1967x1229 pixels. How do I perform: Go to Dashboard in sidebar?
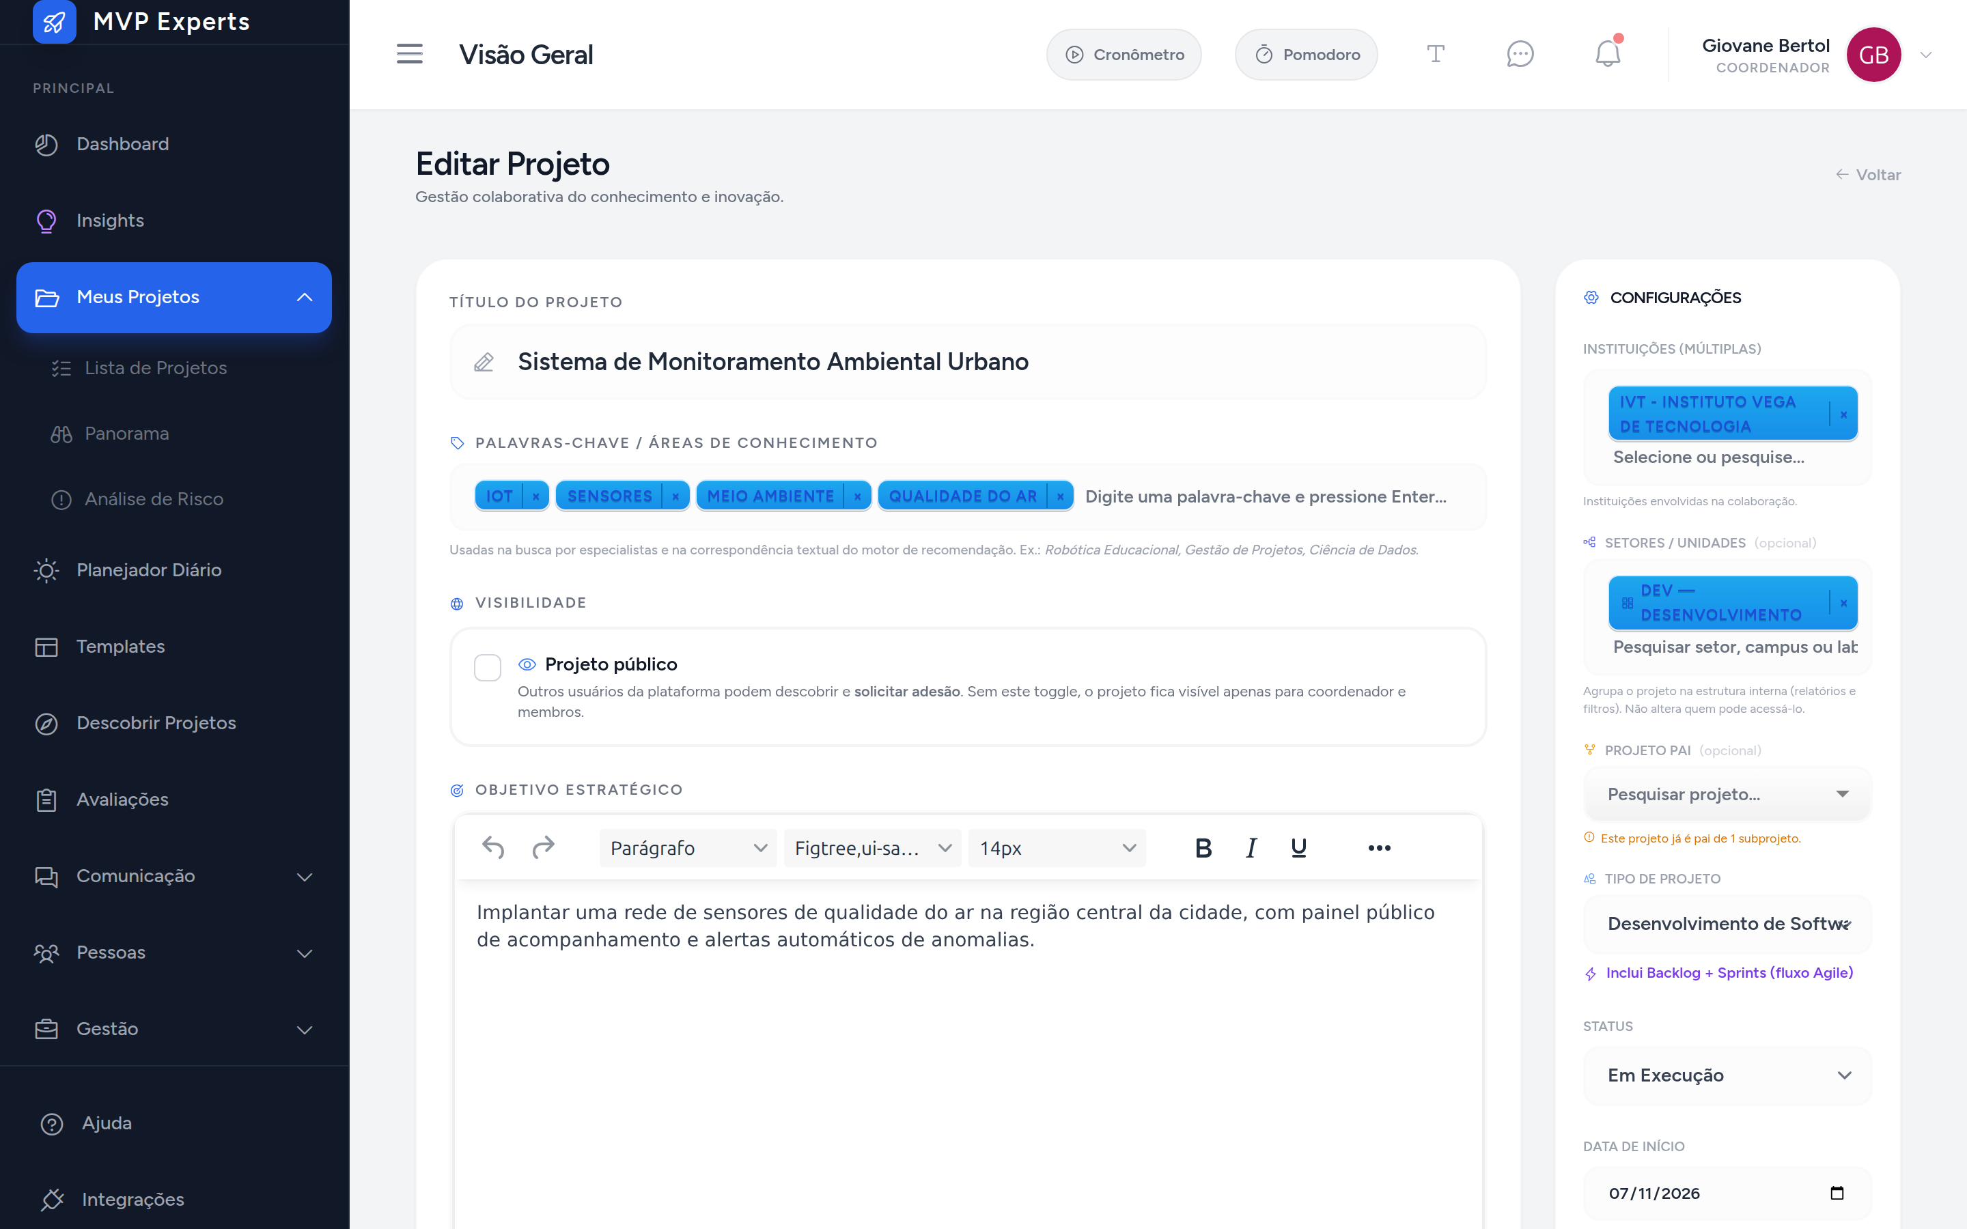coord(175,144)
